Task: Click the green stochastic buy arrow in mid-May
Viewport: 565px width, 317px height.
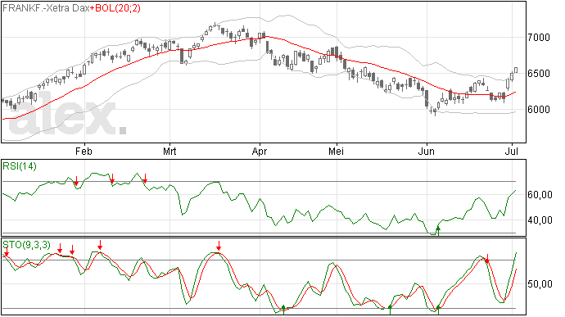Action: coord(390,310)
